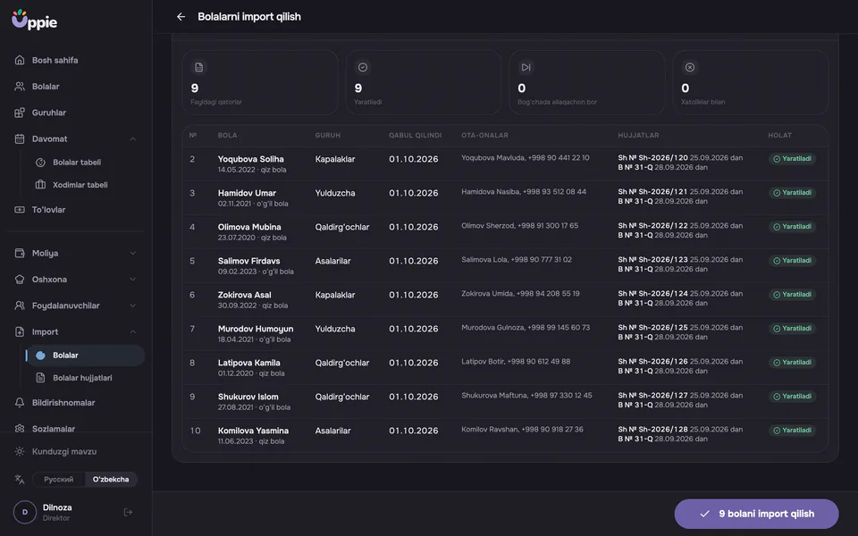This screenshot has height=536, width=858.
Task: Click the Bolalar hujjatlari document icon
Action: click(x=40, y=378)
